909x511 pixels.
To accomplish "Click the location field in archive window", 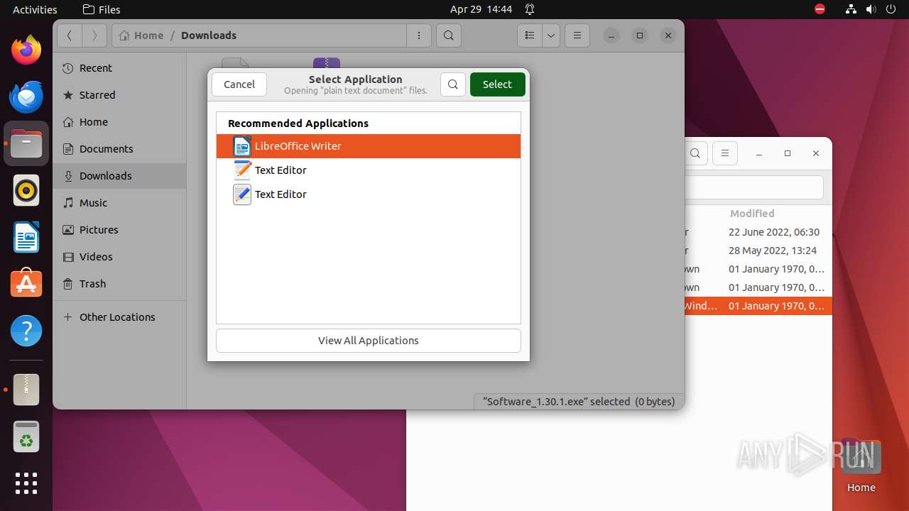I will pyautogui.click(x=754, y=188).
